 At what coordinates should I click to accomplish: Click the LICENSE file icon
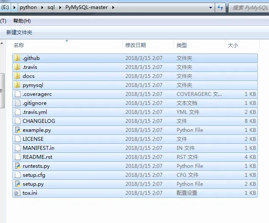(x=18, y=139)
